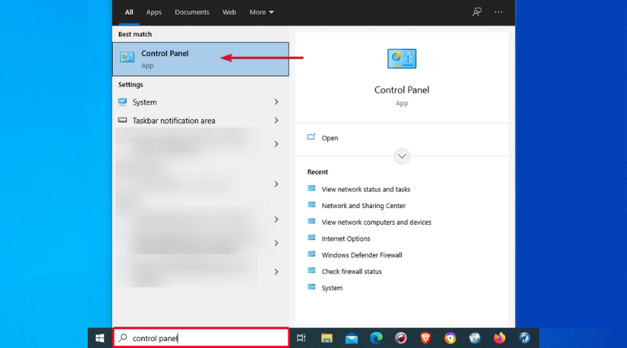Click the Taskbar notification area icon

(x=123, y=120)
